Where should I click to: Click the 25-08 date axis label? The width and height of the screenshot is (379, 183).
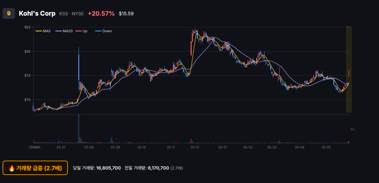click(x=89, y=147)
